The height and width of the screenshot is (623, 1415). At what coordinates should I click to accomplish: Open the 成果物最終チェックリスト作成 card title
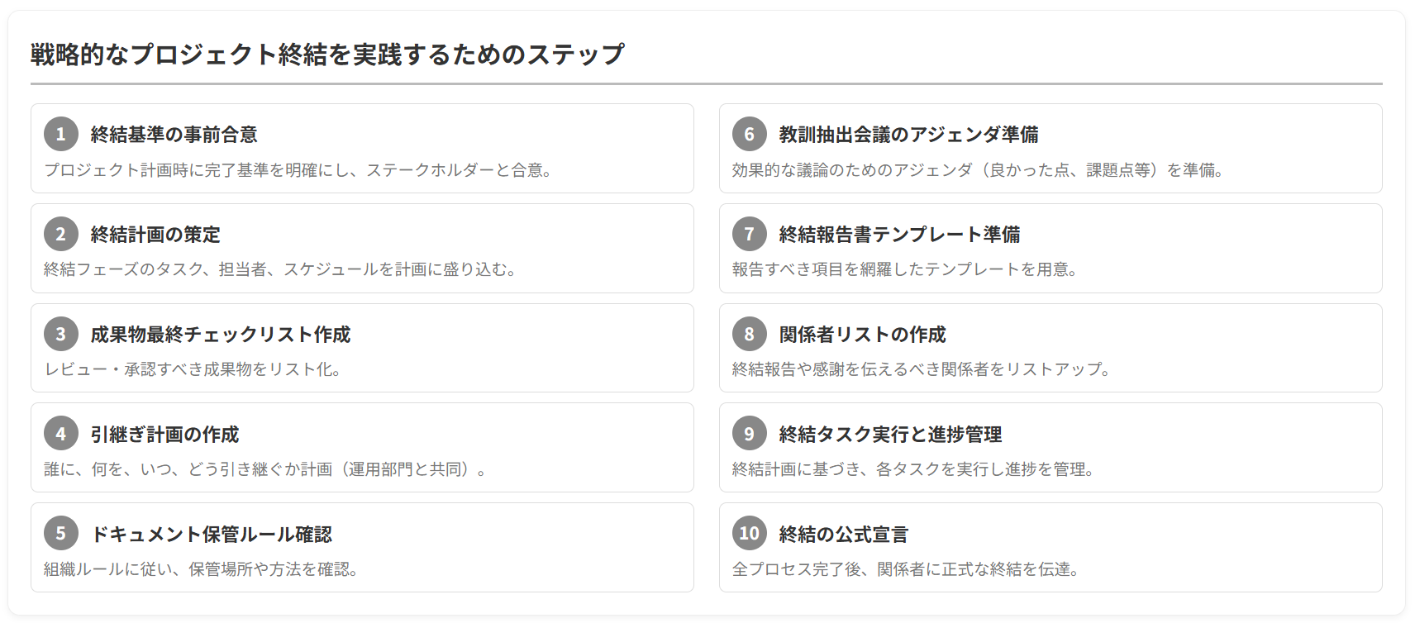point(221,335)
